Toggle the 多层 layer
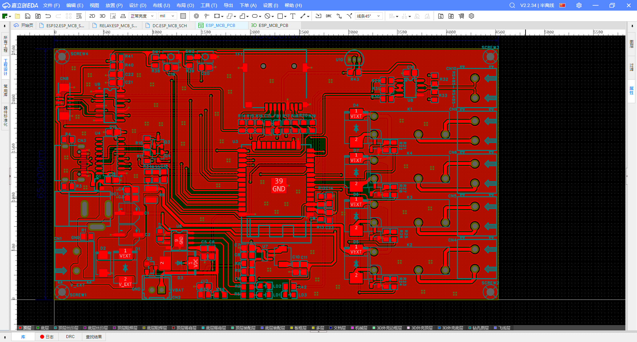The height and width of the screenshot is (342, 637). point(318,328)
